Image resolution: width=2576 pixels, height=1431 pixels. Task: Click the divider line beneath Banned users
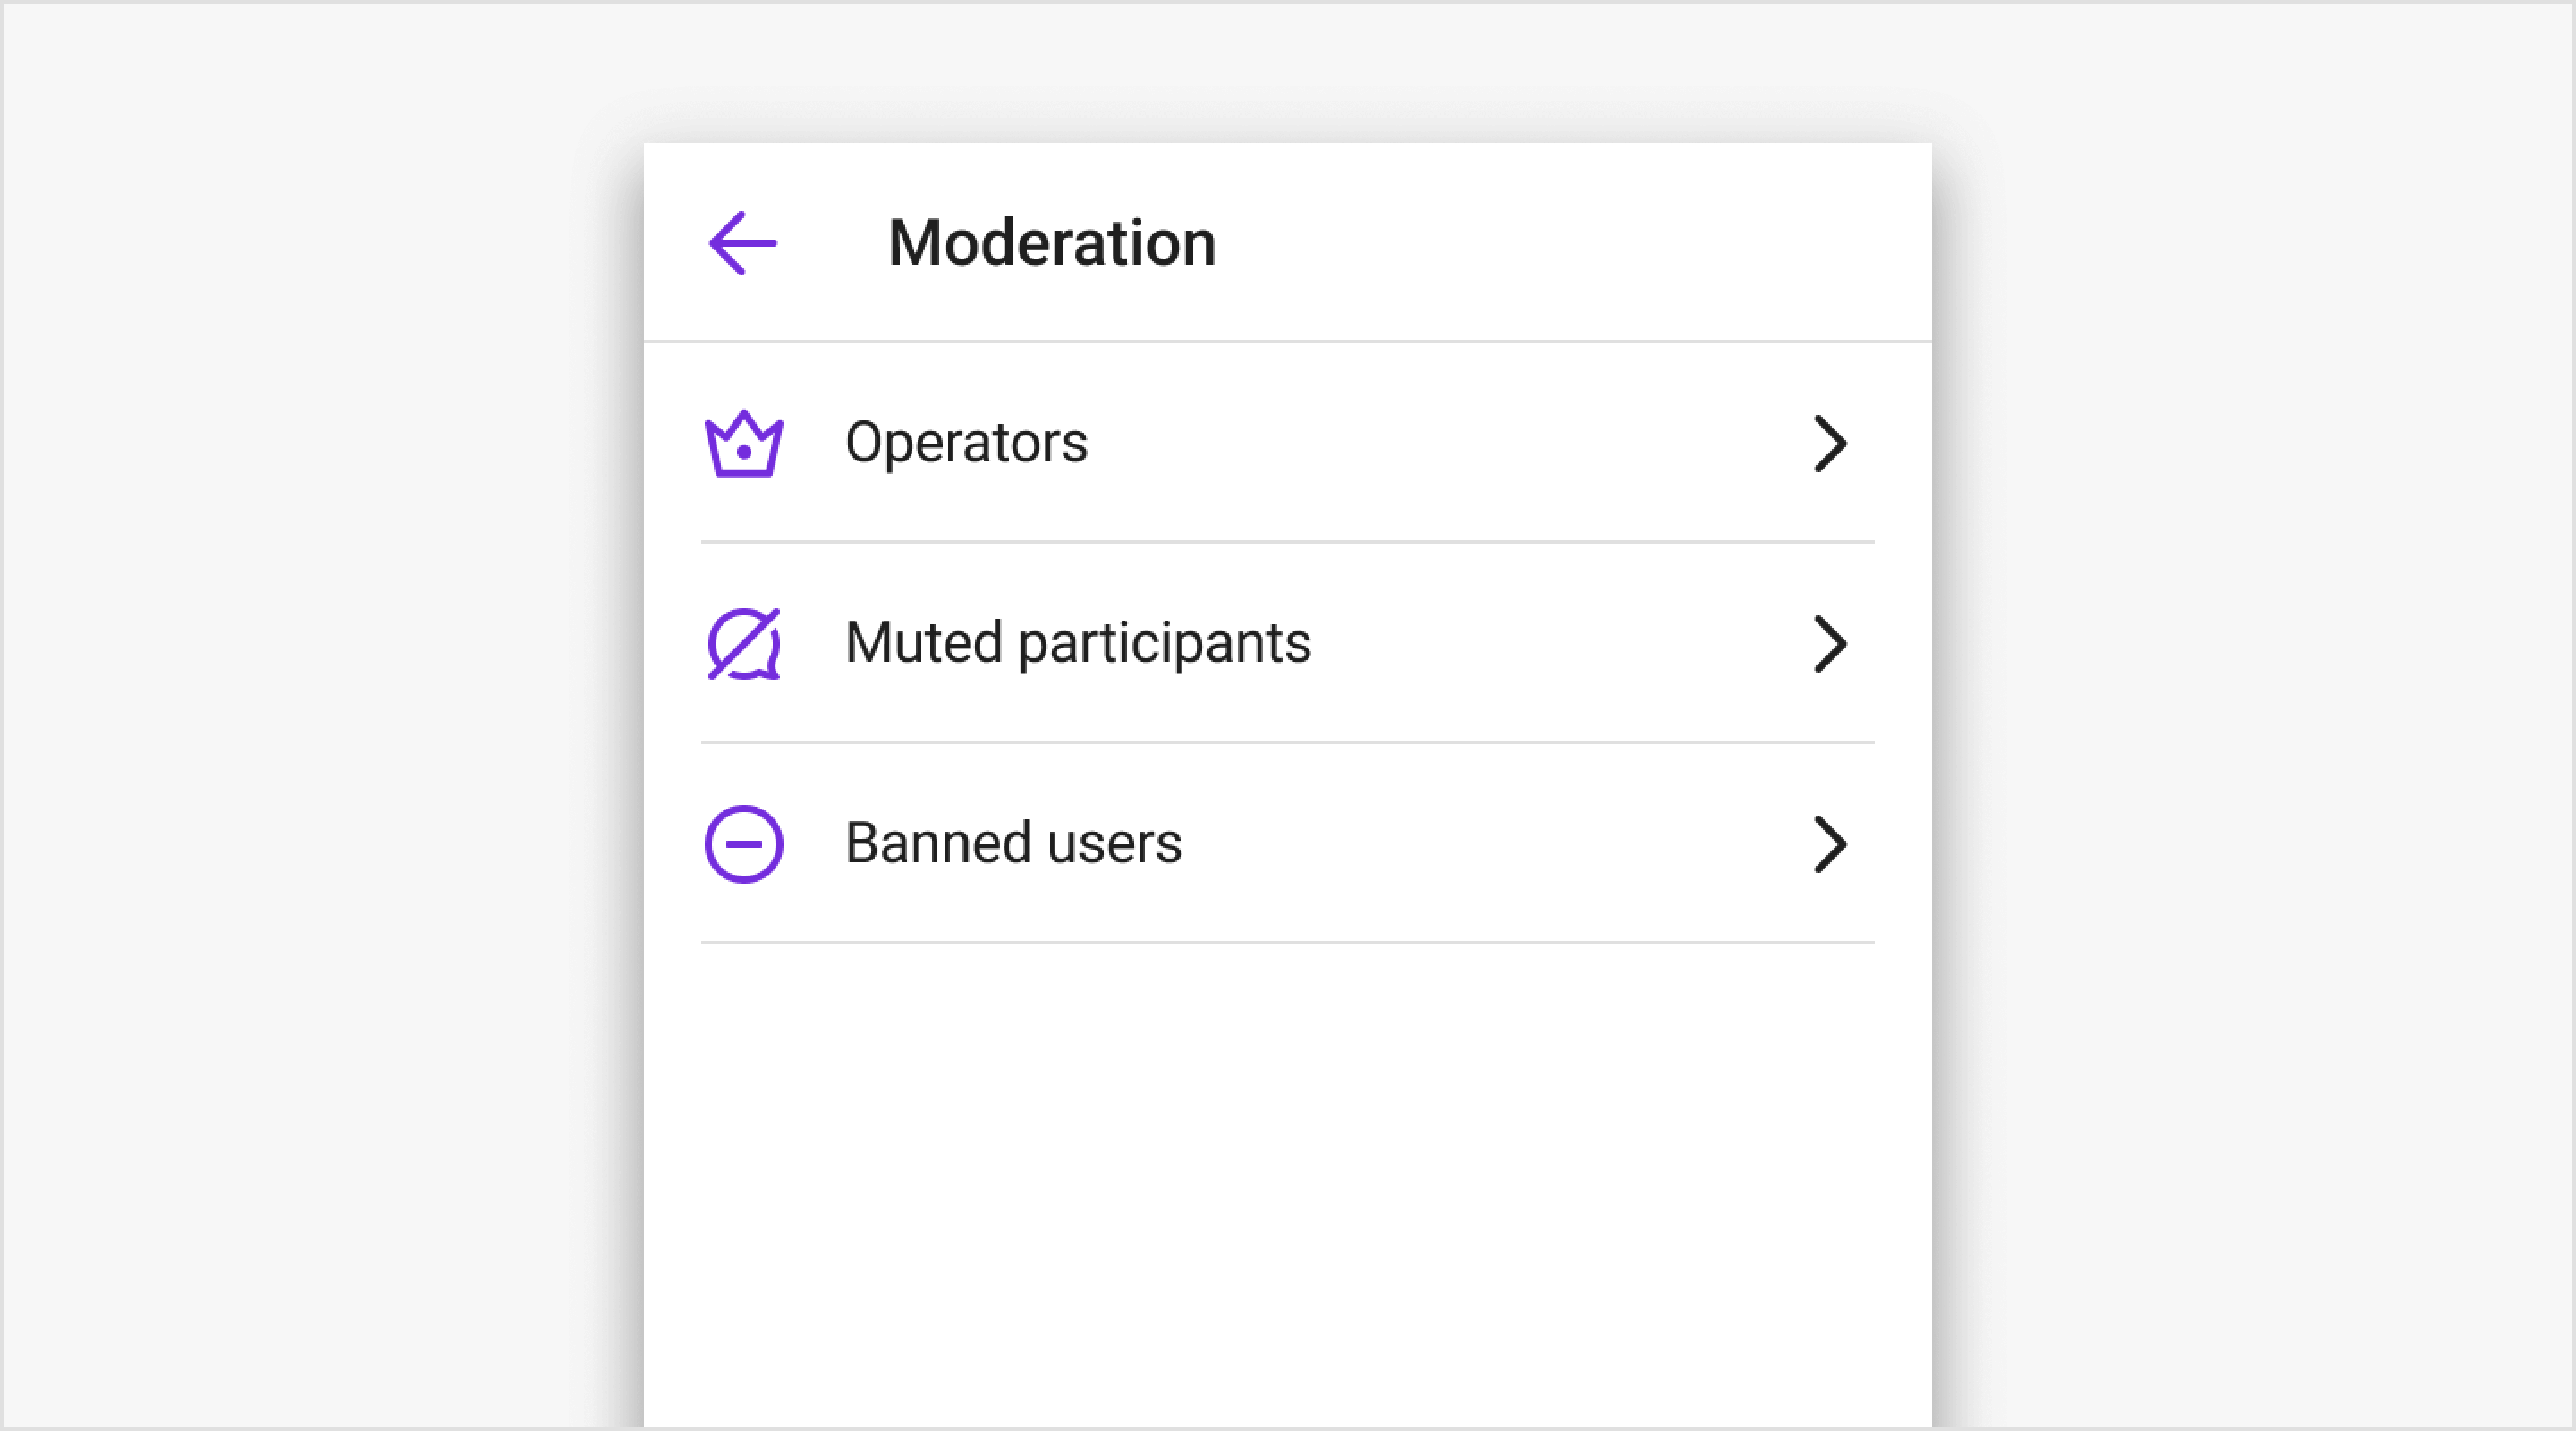point(1288,942)
